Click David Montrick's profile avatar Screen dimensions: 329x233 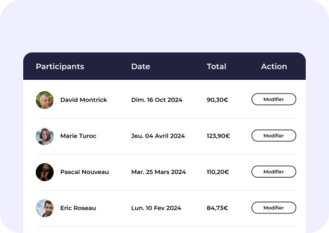click(45, 100)
